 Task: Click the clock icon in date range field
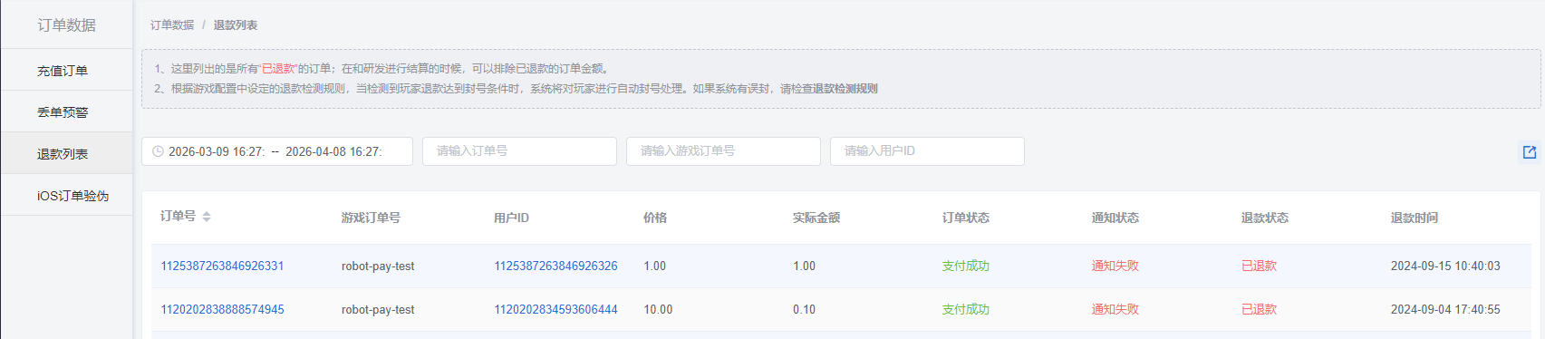[x=158, y=151]
